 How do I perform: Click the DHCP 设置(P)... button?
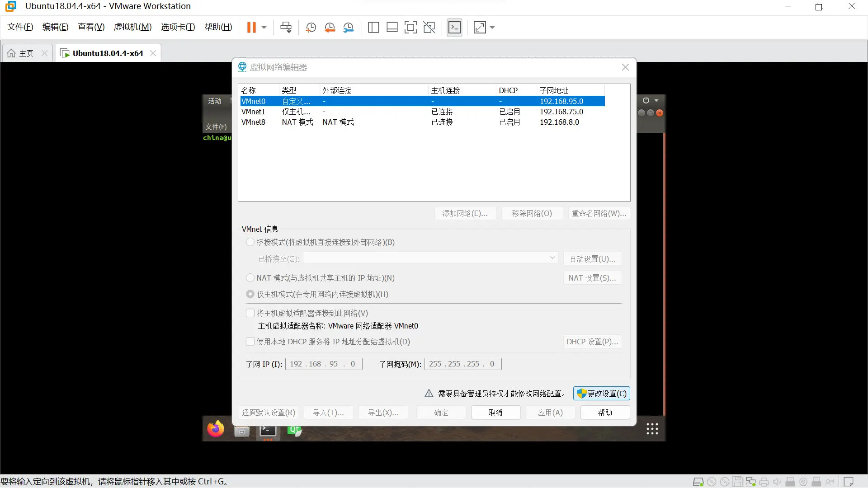(x=592, y=342)
